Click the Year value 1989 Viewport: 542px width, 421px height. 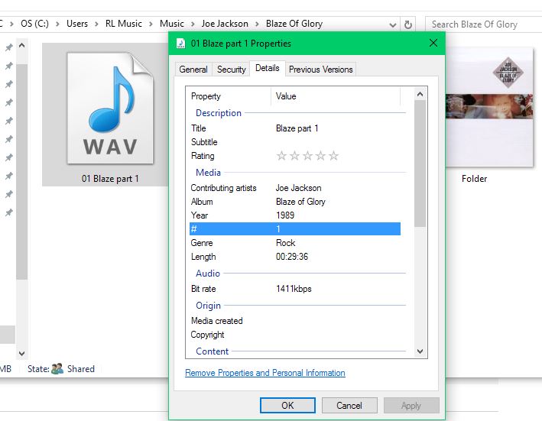click(x=285, y=215)
